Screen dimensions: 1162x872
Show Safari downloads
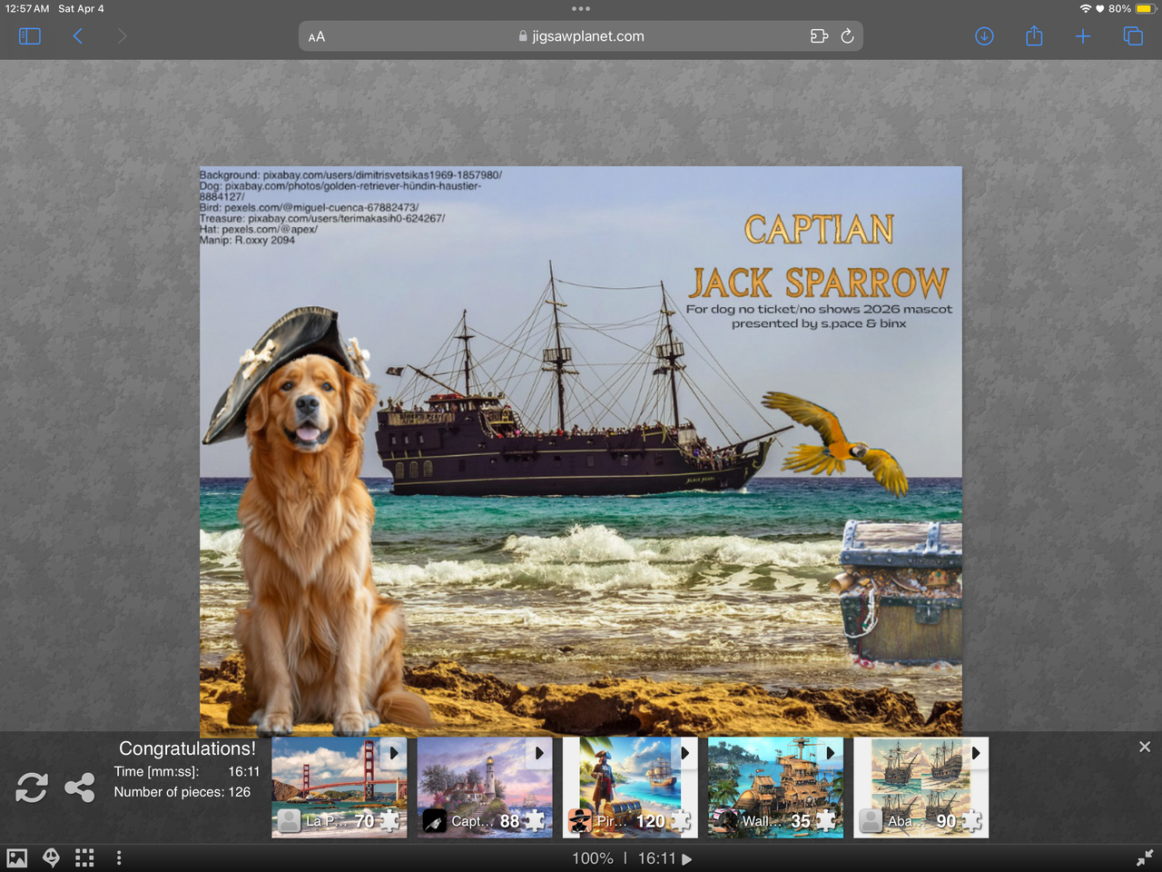pyautogui.click(x=984, y=36)
